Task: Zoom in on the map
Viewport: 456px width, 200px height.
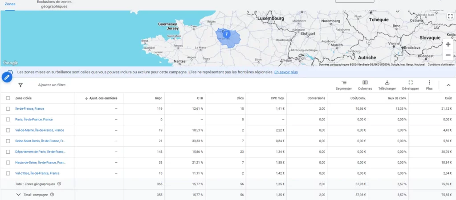Action: coord(448,44)
